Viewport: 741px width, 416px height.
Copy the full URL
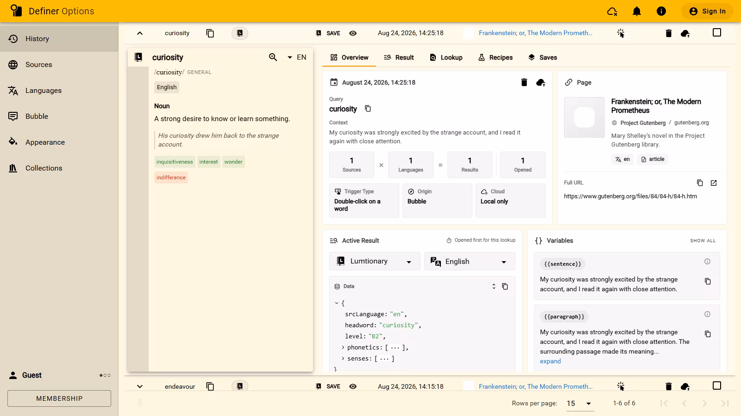pos(700,183)
